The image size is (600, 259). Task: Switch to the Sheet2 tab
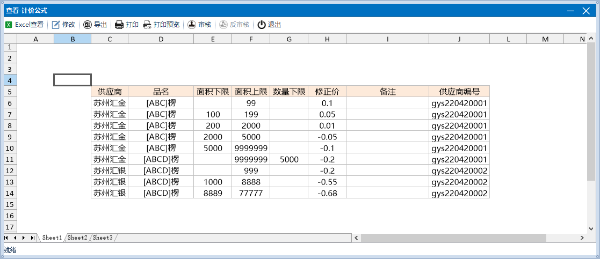(77, 238)
